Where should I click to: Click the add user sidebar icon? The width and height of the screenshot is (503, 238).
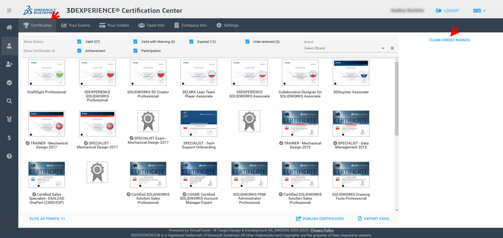tap(9, 64)
